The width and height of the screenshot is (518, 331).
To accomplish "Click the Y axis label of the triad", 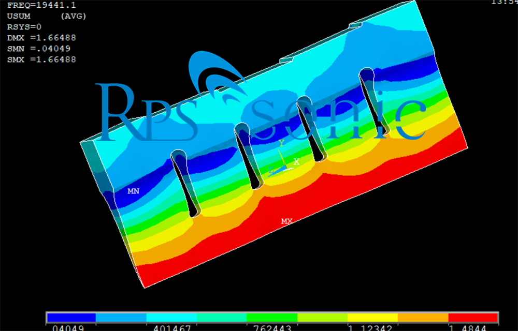I will point(281,143).
